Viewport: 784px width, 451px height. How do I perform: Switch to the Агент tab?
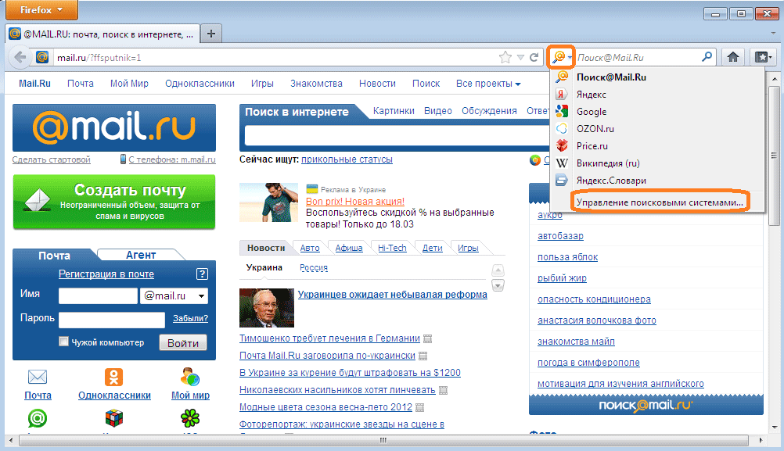coord(141,255)
